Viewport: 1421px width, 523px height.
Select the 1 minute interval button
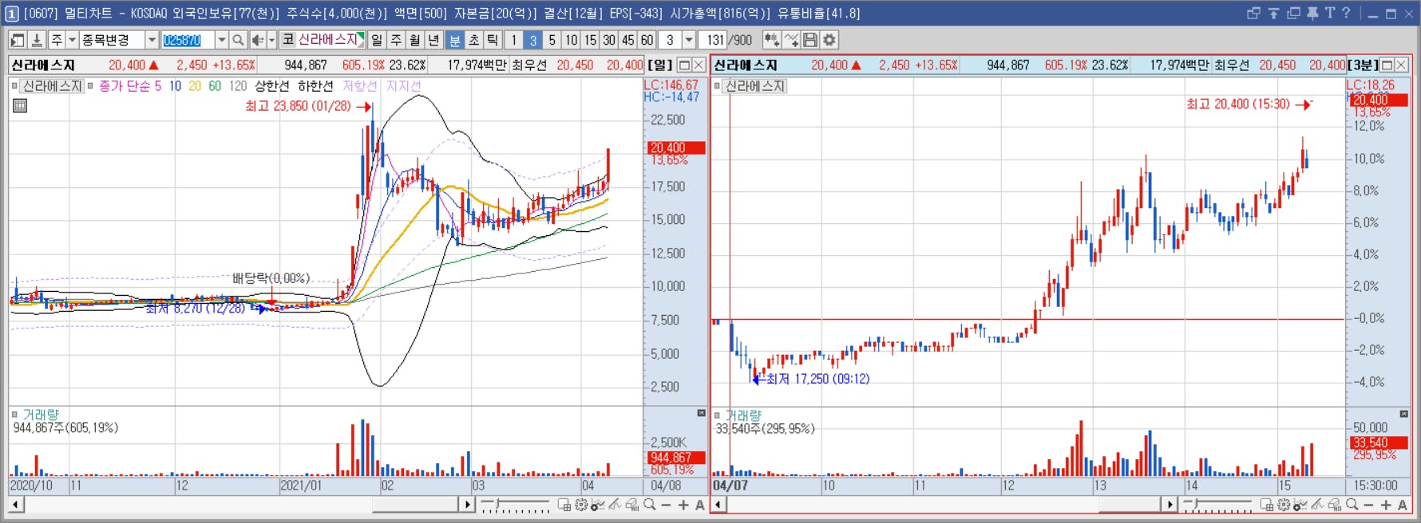click(x=513, y=40)
